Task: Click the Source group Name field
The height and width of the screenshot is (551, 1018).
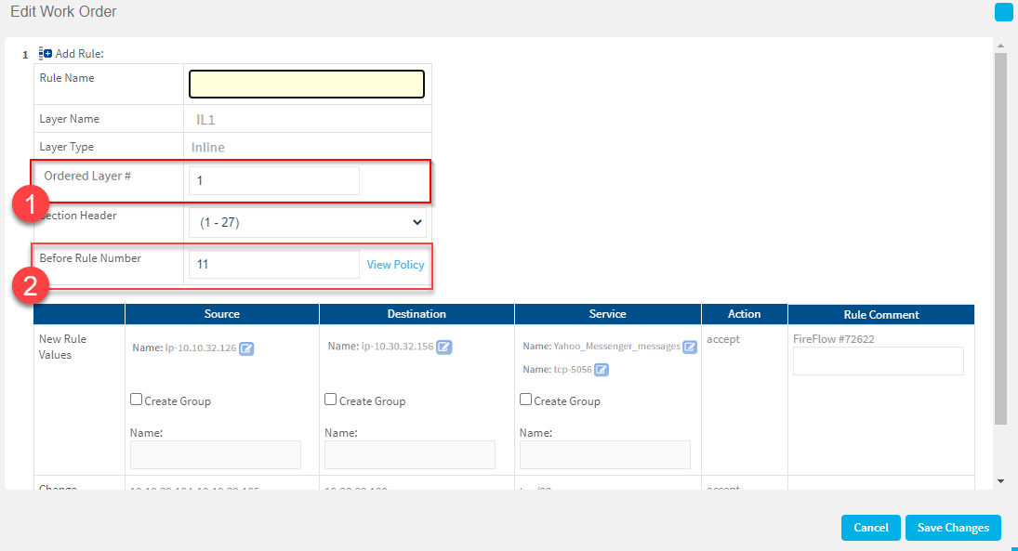Action: (x=216, y=454)
